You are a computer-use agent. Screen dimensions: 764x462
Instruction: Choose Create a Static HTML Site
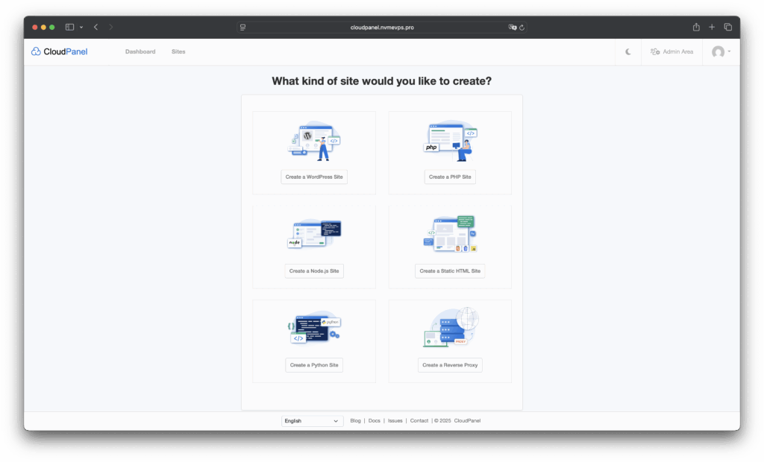pyautogui.click(x=450, y=270)
